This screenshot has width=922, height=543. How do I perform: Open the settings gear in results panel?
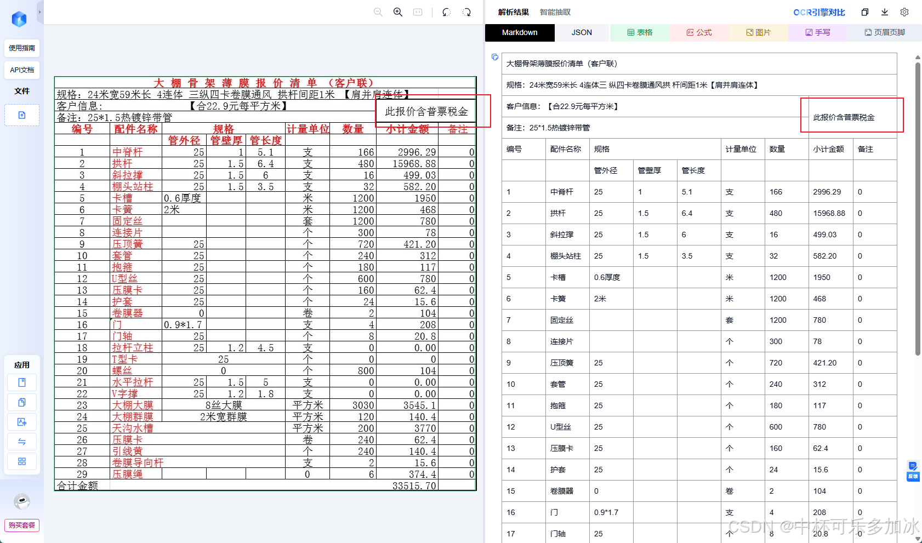pos(904,12)
